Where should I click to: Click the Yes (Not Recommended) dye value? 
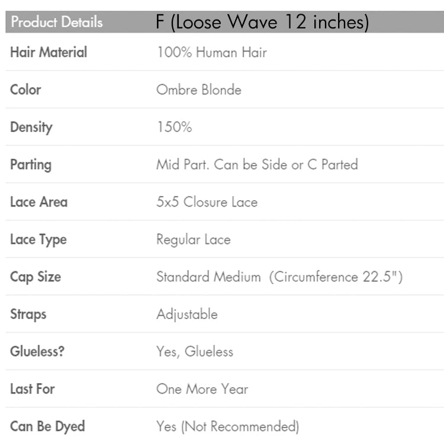click(x=227, y=426)
